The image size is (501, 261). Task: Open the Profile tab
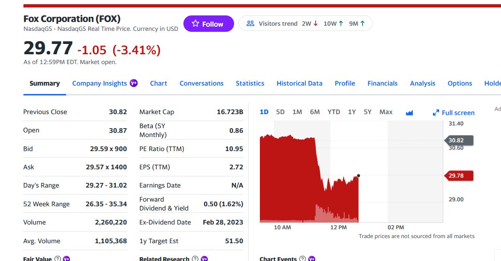(345, 84)
